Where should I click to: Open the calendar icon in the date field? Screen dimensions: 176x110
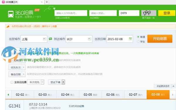[130, 39]
